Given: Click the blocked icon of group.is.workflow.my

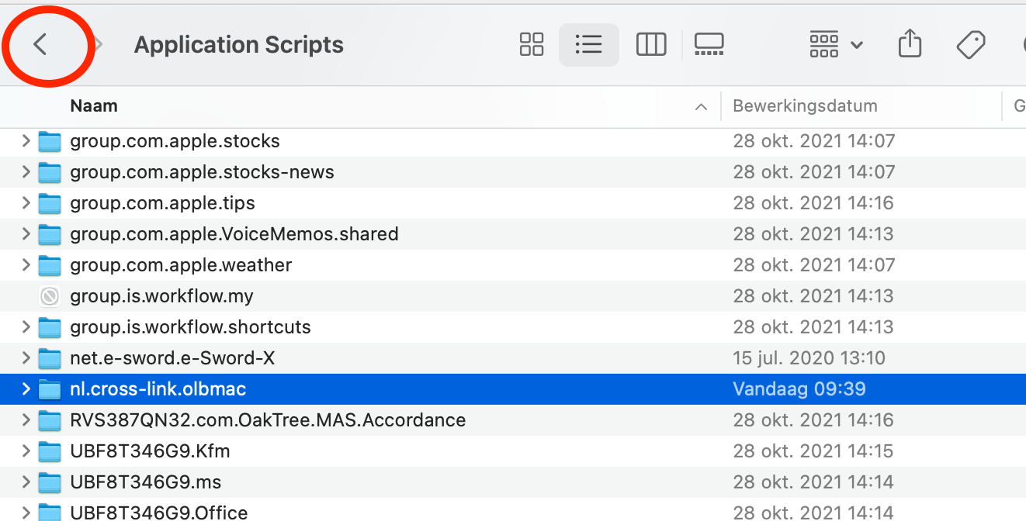Looking at the screenshot, I should pos(50,296).
